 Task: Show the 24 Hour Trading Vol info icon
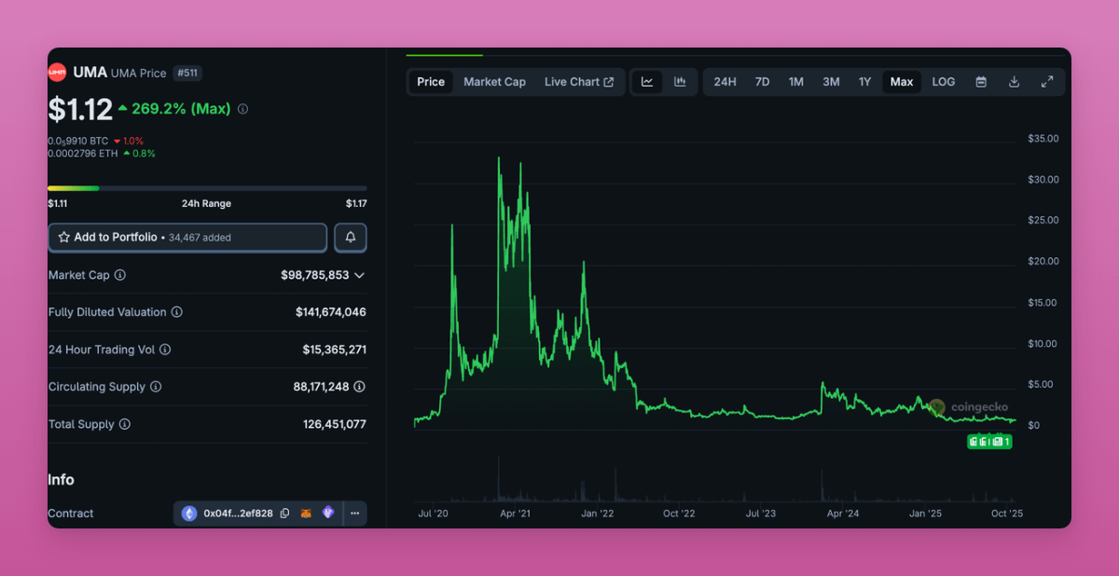(x=165, y=350)
